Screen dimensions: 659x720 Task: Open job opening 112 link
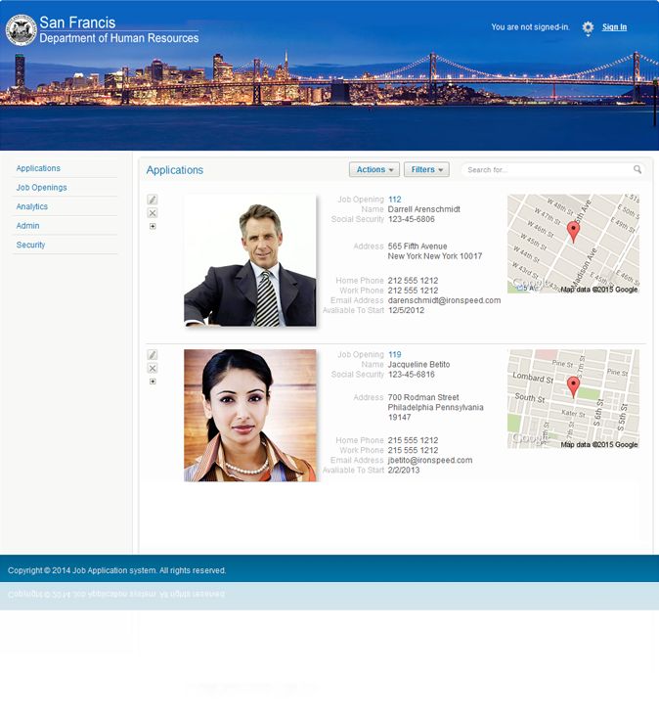(x=395, y=200)
